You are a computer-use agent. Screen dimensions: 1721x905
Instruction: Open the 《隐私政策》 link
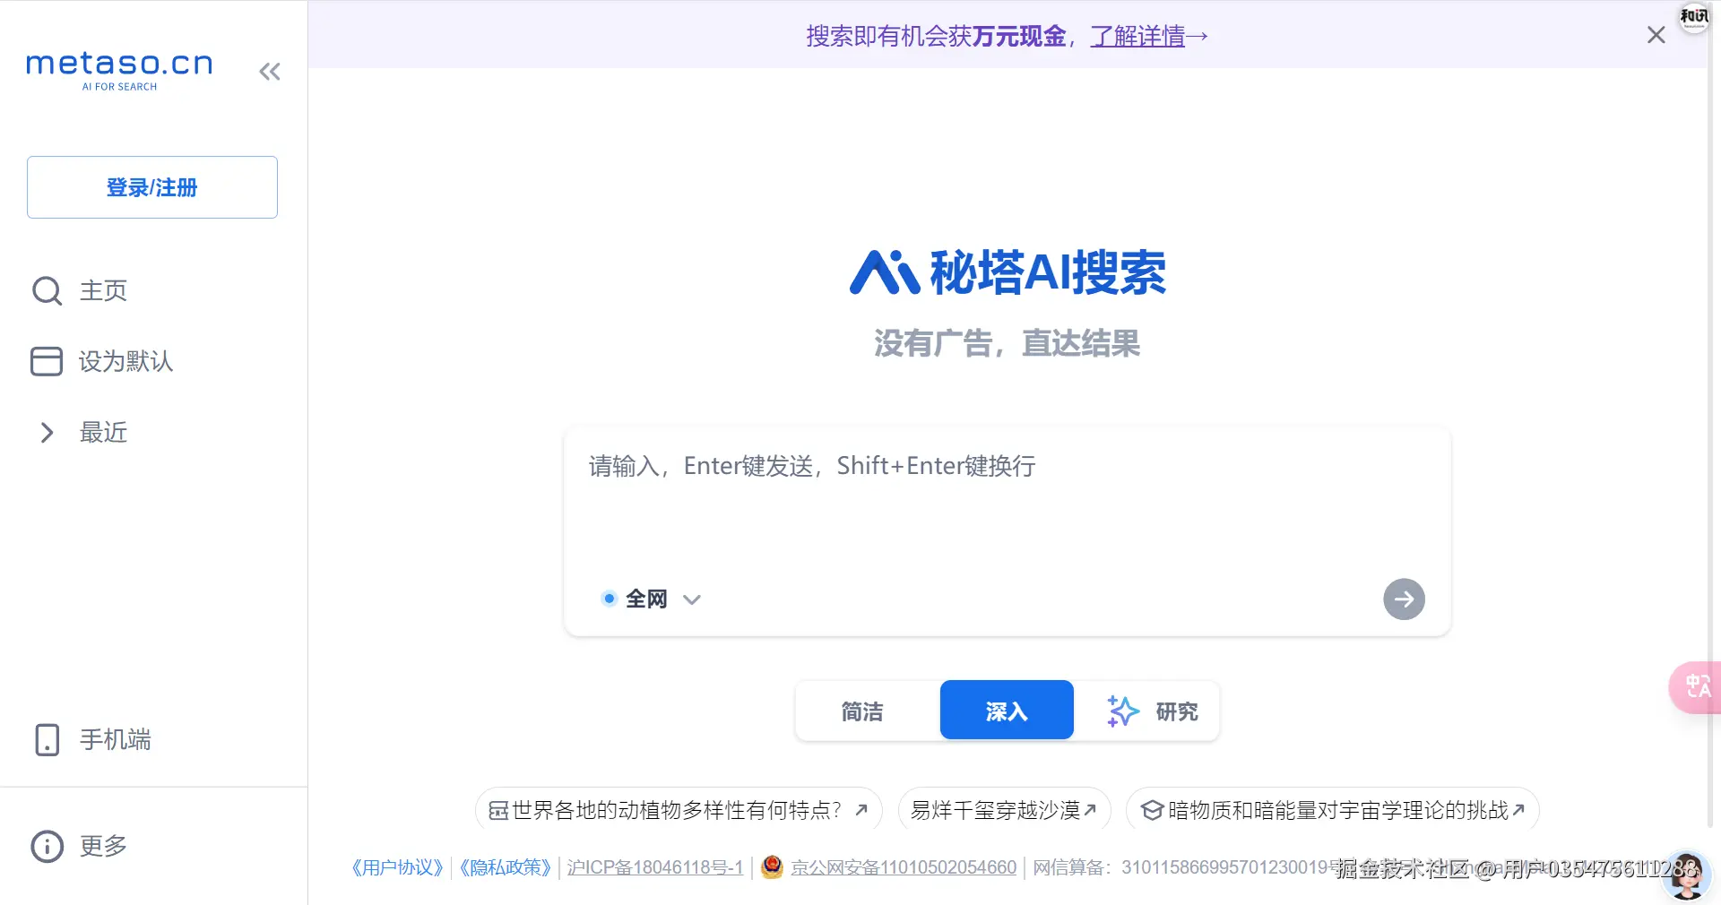click(504, 867)
